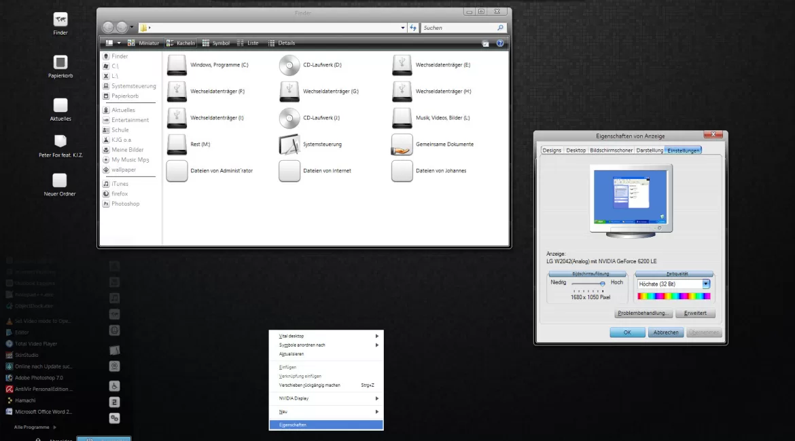Image resolution: width=795 pixels, height=441 pixels.
Task: Switch to the Bildschirmschoner tab
Action: click(611, 150)
